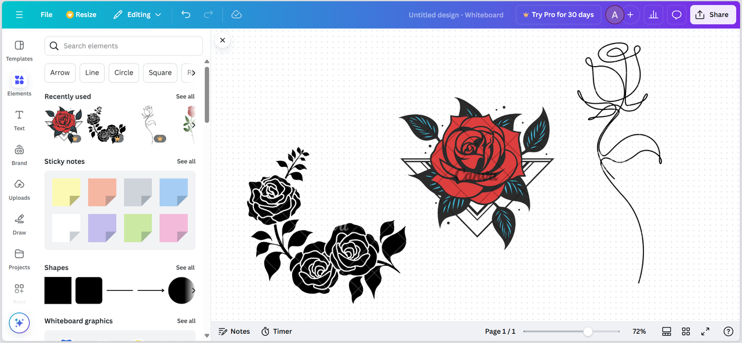Viewport: 742px width, 343px height.
Task: Enter fullscreen present mode
Action: tap(705, 331)
